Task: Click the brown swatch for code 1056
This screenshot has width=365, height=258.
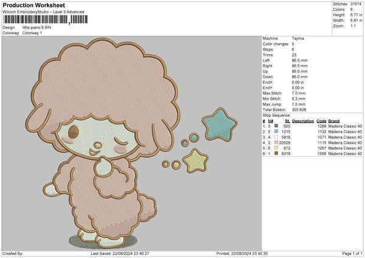Action: click(x=276, y=153)
